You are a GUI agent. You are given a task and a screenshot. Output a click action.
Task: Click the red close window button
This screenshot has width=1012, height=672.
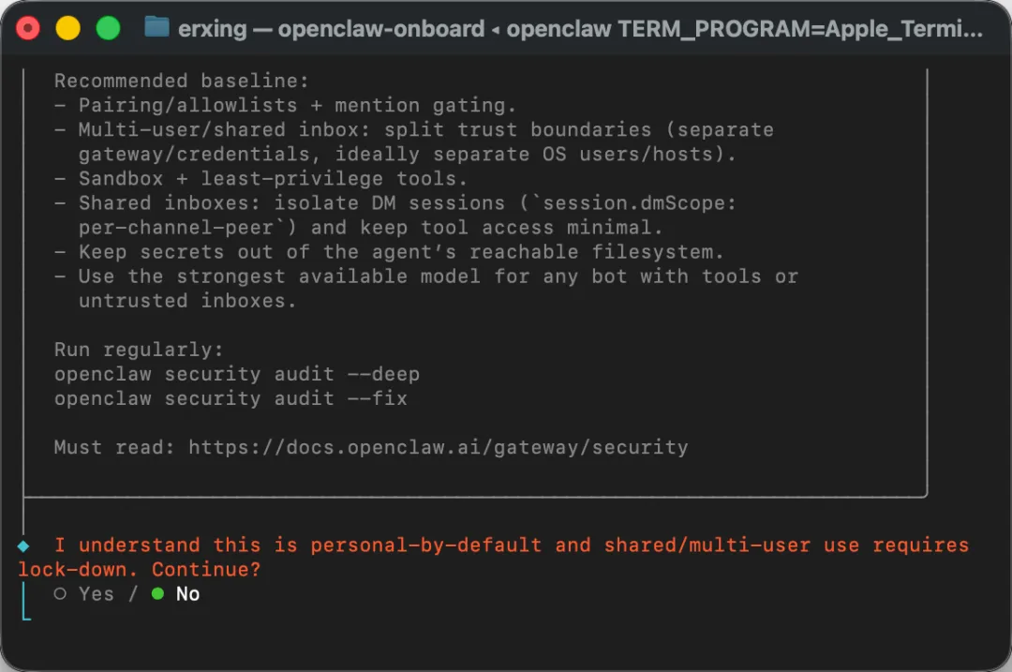[x=28, y=28]
